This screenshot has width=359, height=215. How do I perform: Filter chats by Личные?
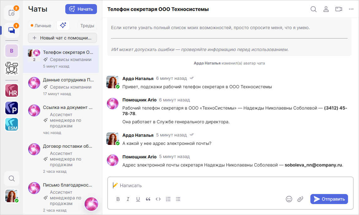pyautogui.click(x=41, y=26)
